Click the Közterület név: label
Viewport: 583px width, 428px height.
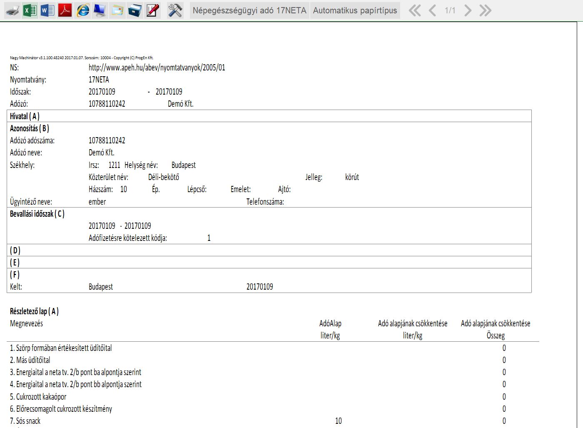point(109,177)
